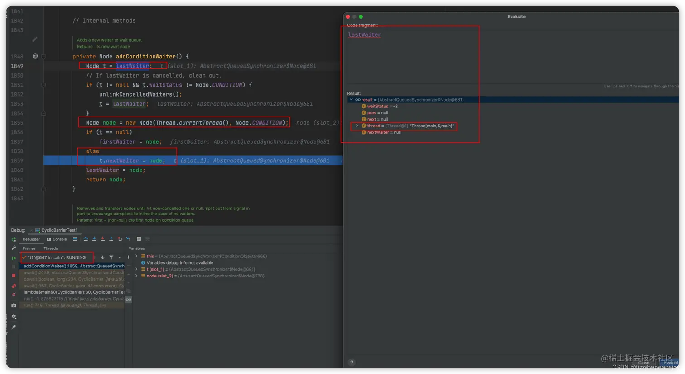This screenshot has height=374, width=685.
Task: Rerun CyclicBarrierTest1 debug session
Action: [x=14, y=239]
